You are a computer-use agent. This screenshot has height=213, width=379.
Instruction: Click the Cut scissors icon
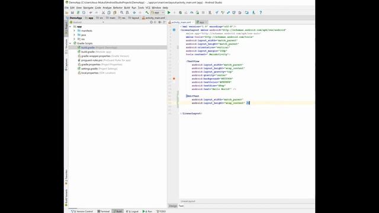click(103, 12)
